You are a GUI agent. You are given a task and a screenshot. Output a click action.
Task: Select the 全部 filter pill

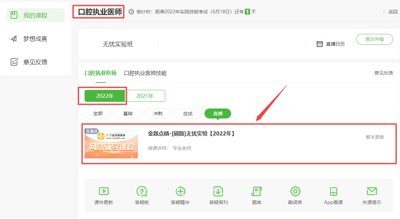(x=98, y=113)
